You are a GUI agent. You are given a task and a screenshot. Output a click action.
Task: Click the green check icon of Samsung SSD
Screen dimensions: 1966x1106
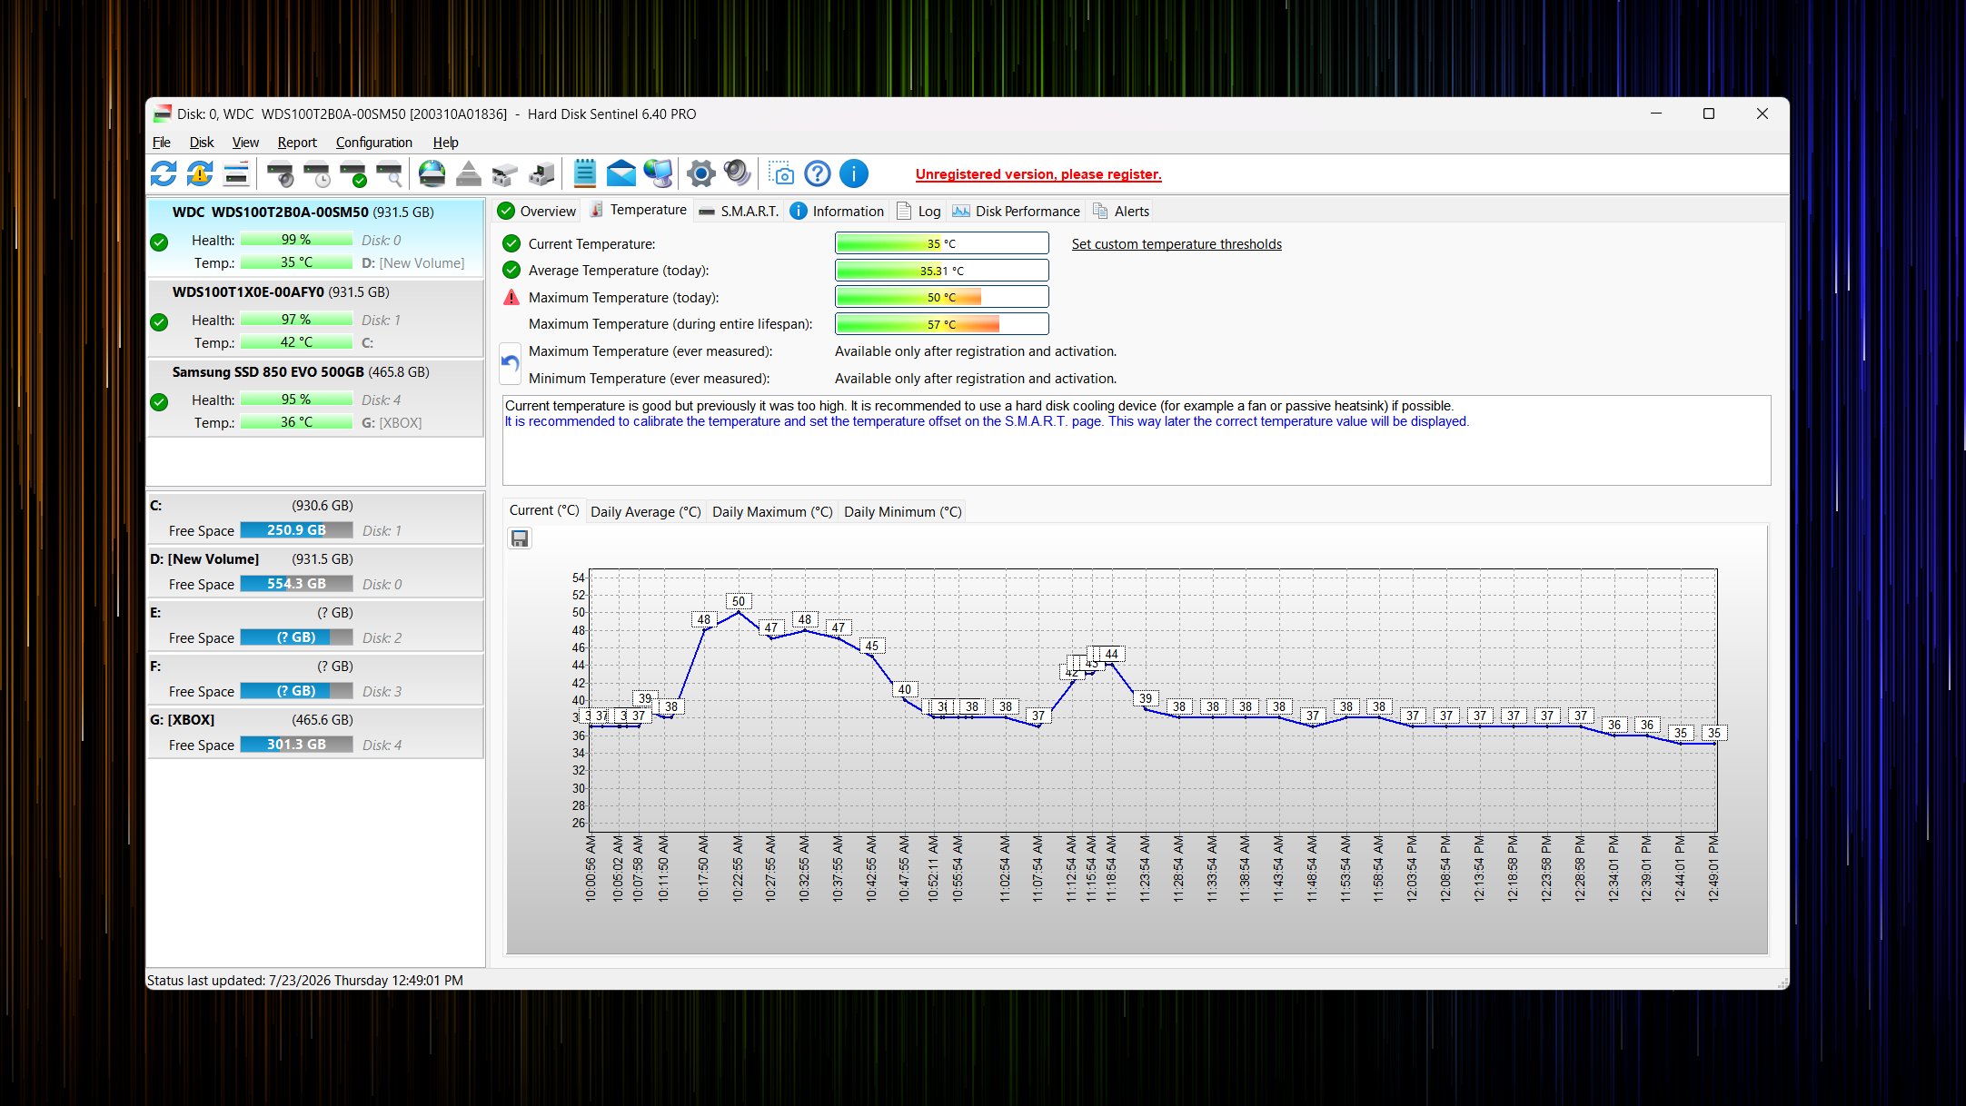click(x=159, y=402)
